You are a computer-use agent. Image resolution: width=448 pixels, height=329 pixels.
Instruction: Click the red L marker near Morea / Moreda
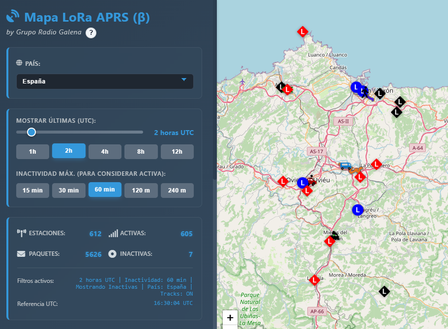point(314,280)
